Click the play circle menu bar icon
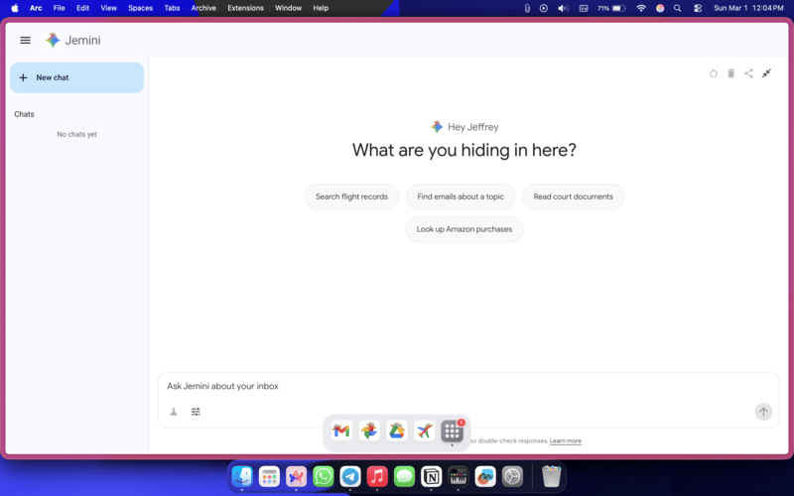Screen dimensions: 794x496 pyautogui.click(x=543, y=8)
